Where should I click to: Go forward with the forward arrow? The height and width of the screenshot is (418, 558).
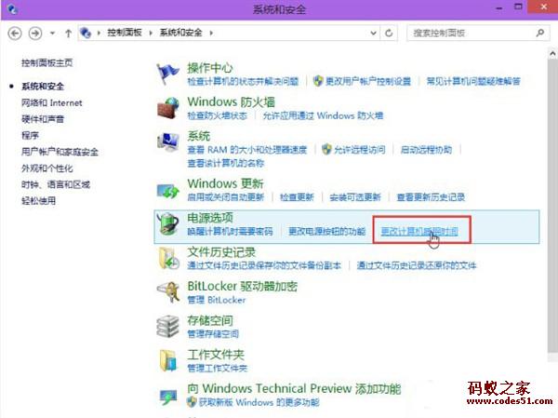pyautogui.click(x=35, y=34)
